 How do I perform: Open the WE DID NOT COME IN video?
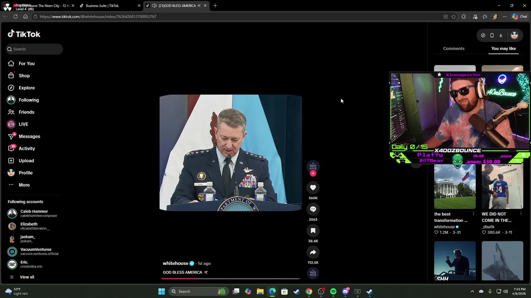[502, 186]
